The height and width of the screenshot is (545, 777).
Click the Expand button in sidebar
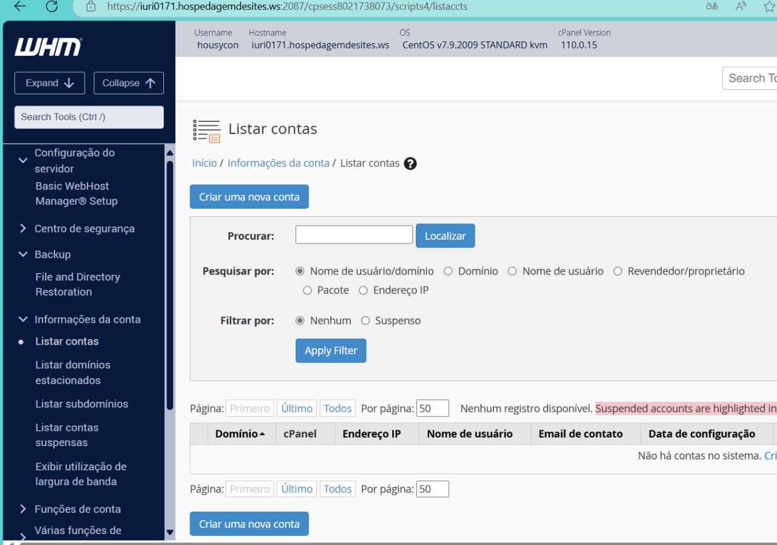click(x=50, y=83)
